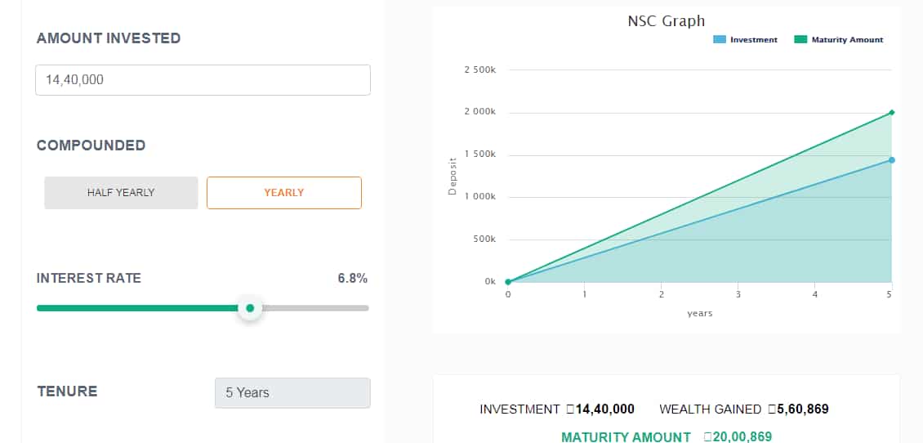923x443 pixels.
Task: Click the green maturity data point at year 5
Action: [892, 113]
